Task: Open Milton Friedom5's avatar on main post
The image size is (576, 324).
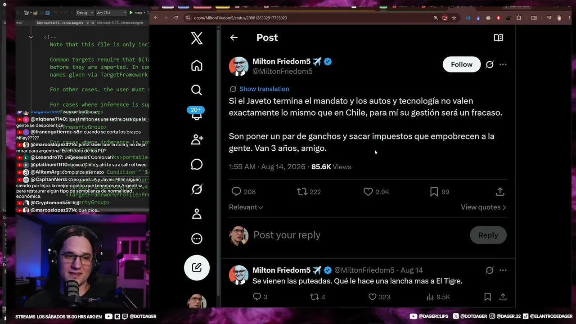Action: point(238,66)
